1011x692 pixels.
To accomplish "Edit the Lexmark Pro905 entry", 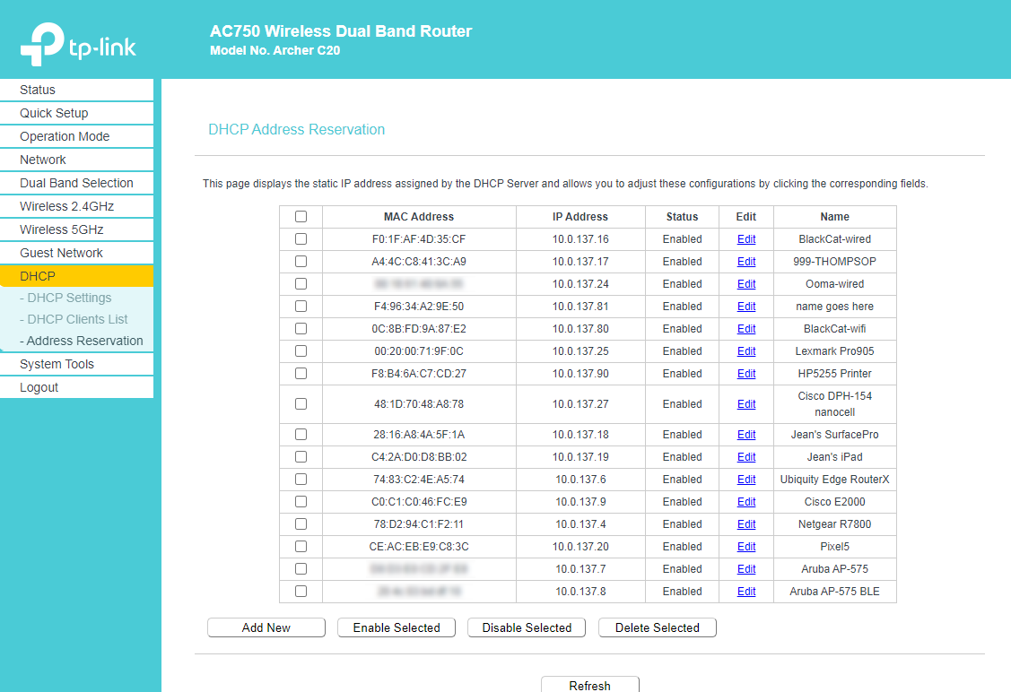I will tap(746, 351).
